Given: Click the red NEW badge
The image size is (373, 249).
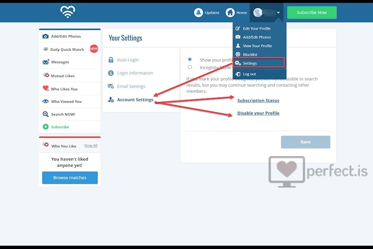Looking at the screenshot, I should pos(94,49).
